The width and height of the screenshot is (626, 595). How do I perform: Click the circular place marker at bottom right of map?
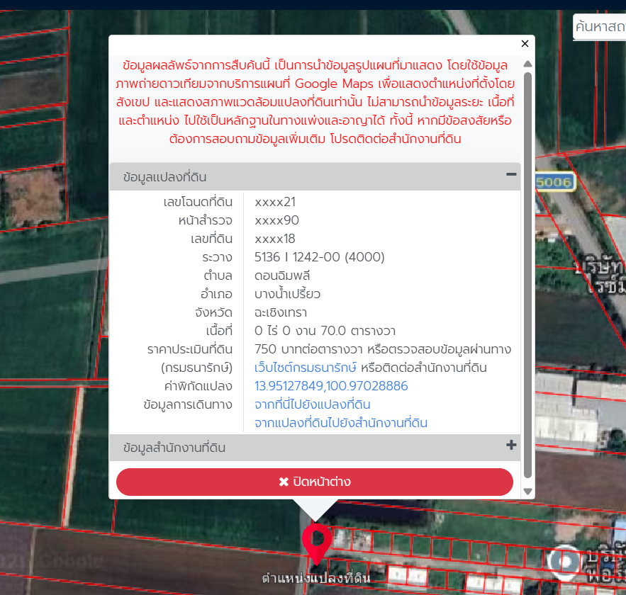pyautogui.click(x=565, y=562)
